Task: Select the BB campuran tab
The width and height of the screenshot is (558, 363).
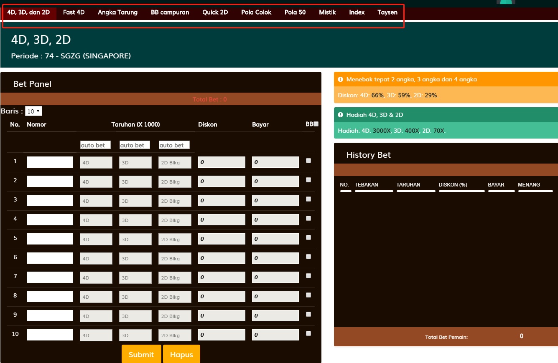Action: pos(170,13)
